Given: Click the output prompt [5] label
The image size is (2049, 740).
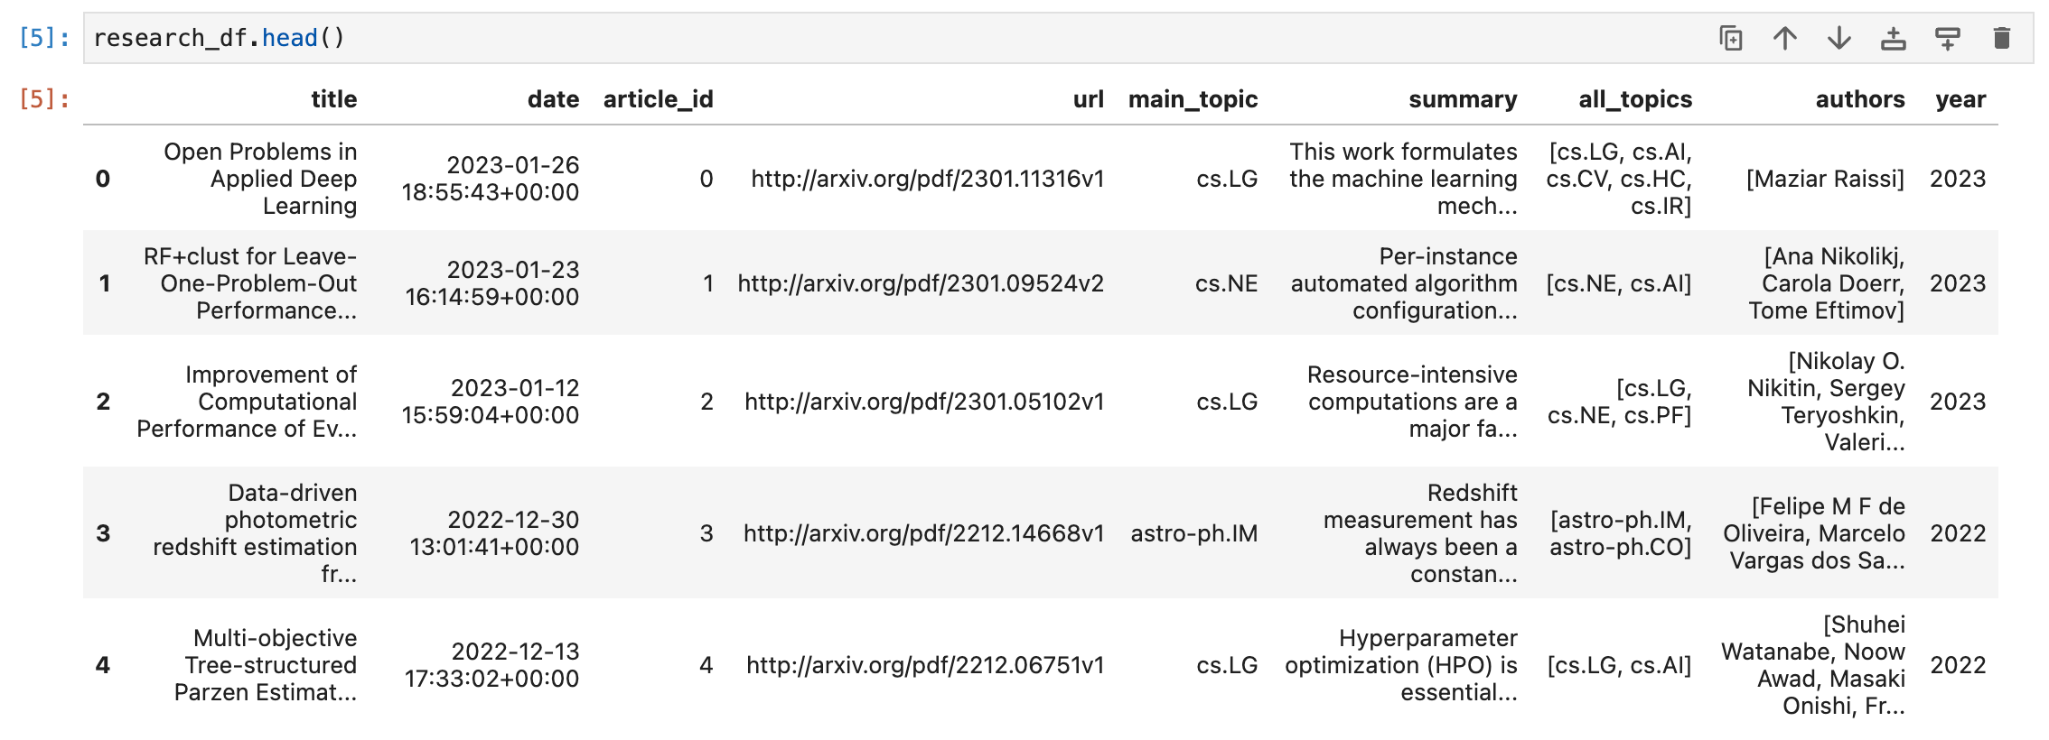Looking at the screenshot, I should (x=43, y=99).
